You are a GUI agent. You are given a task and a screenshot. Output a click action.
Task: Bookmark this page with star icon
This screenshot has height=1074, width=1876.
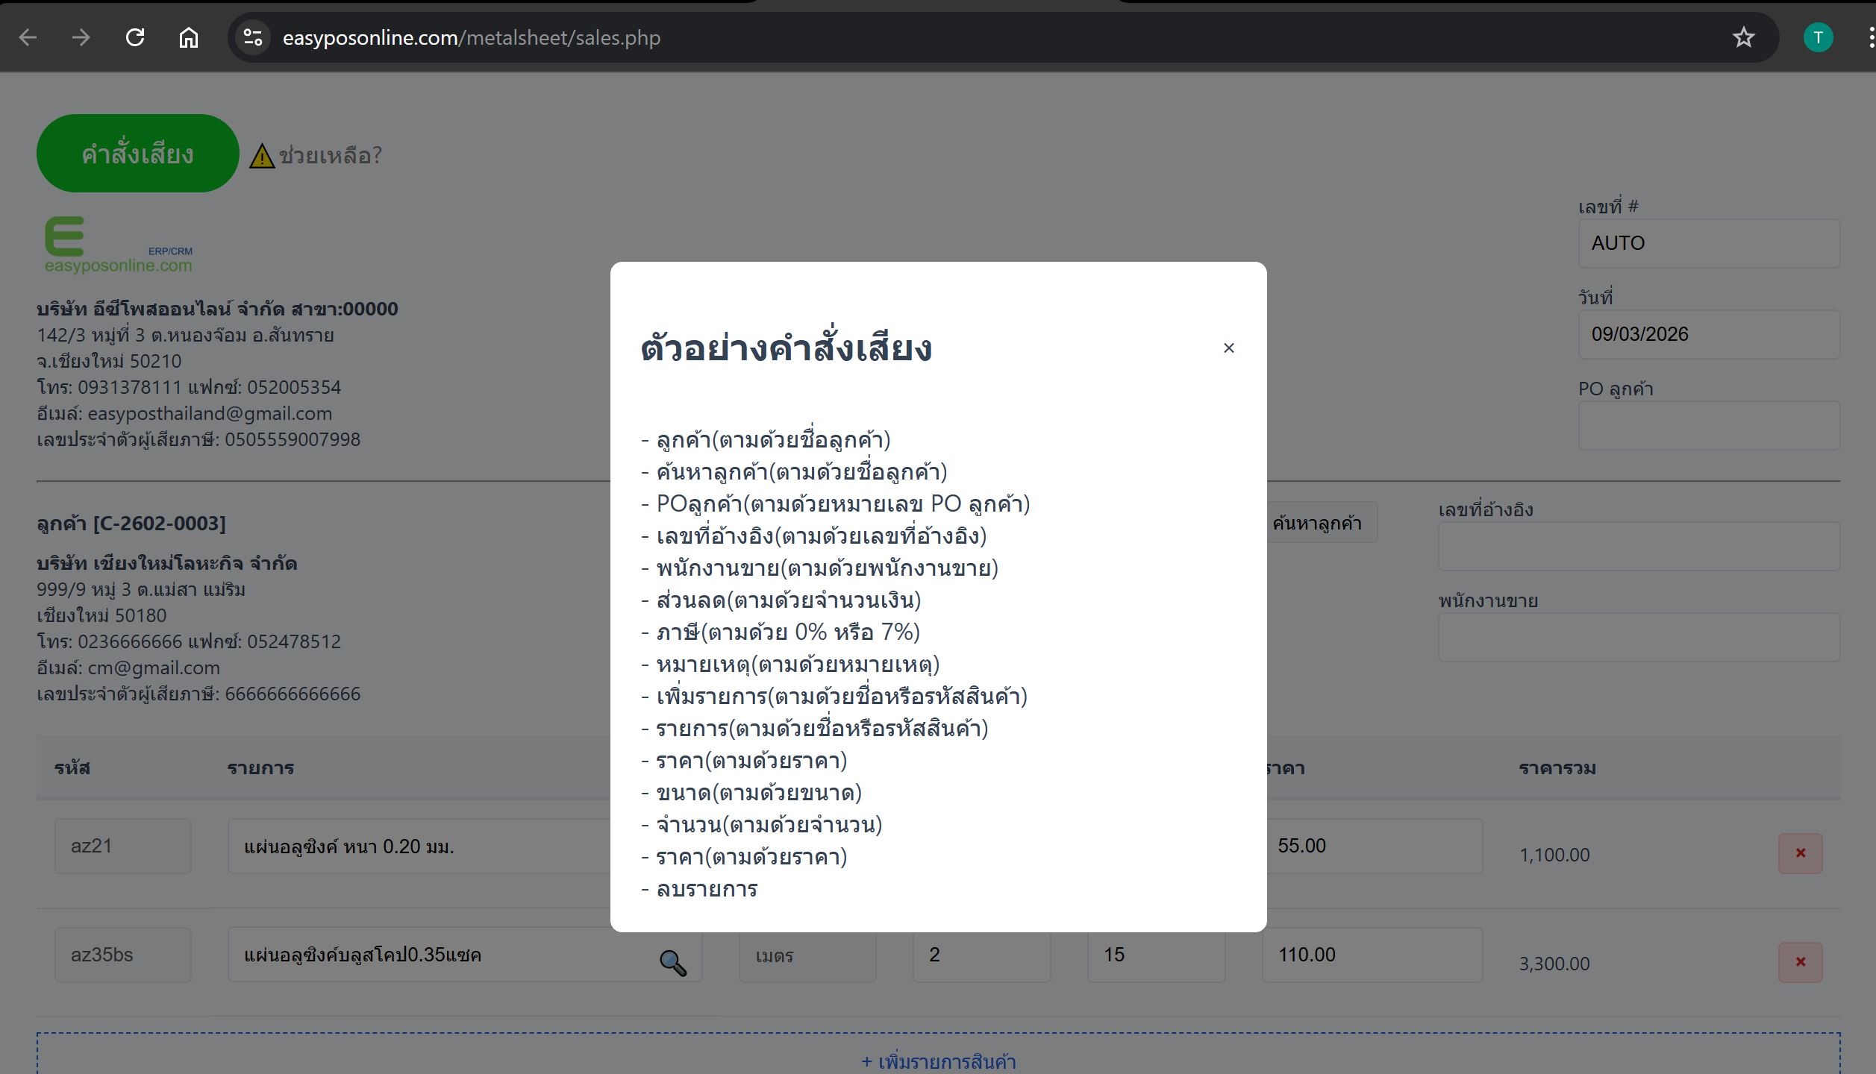pos(1743,37)
